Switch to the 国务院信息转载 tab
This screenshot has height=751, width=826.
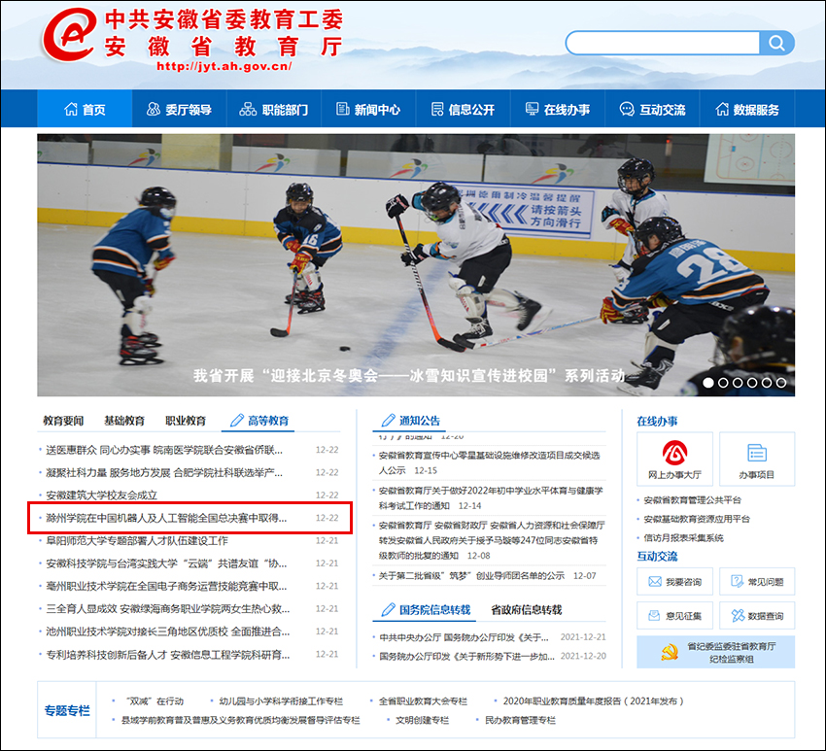(x=426, y=610)
